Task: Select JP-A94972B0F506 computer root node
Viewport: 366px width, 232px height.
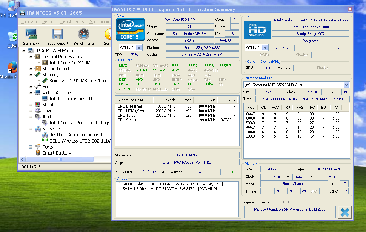Action: (54, 50)
